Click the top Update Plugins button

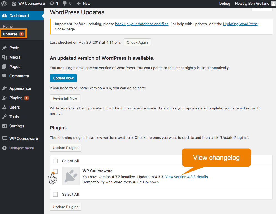tap(66, 148)
